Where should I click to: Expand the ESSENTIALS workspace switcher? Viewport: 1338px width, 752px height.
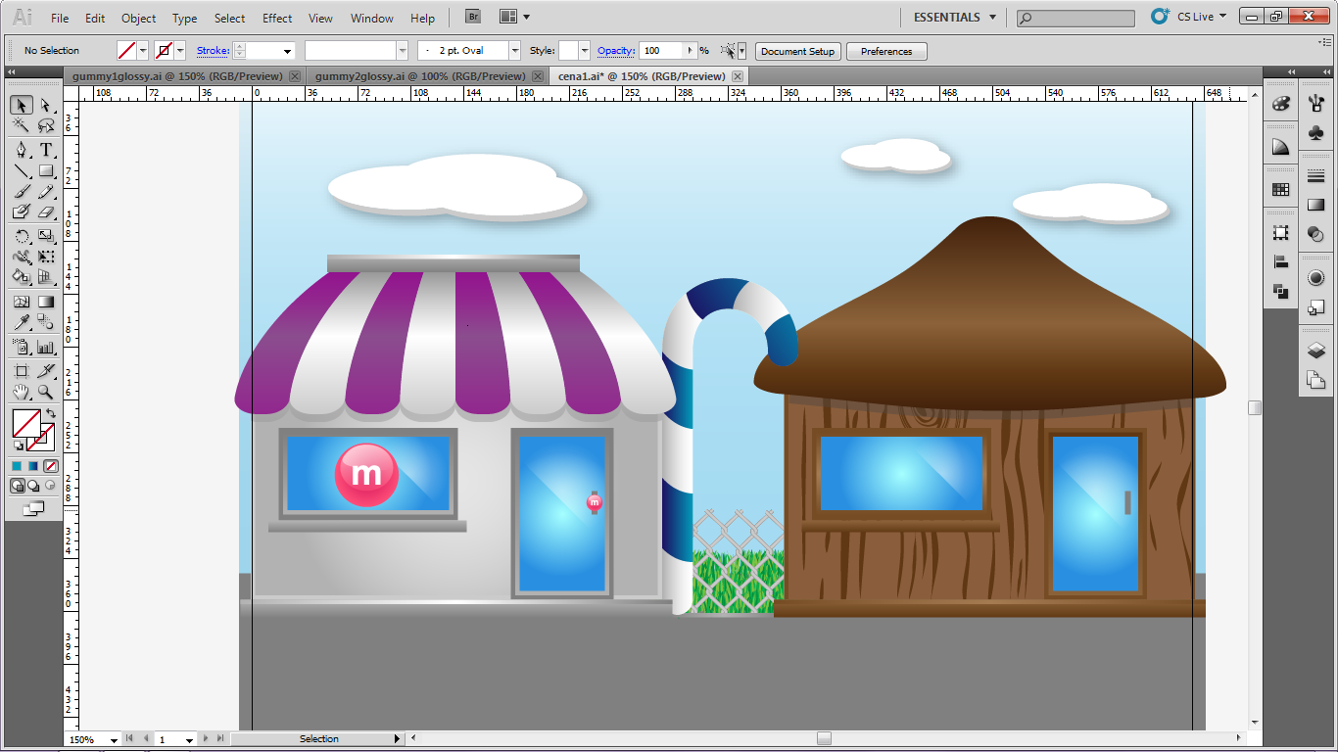pos(992,17)
